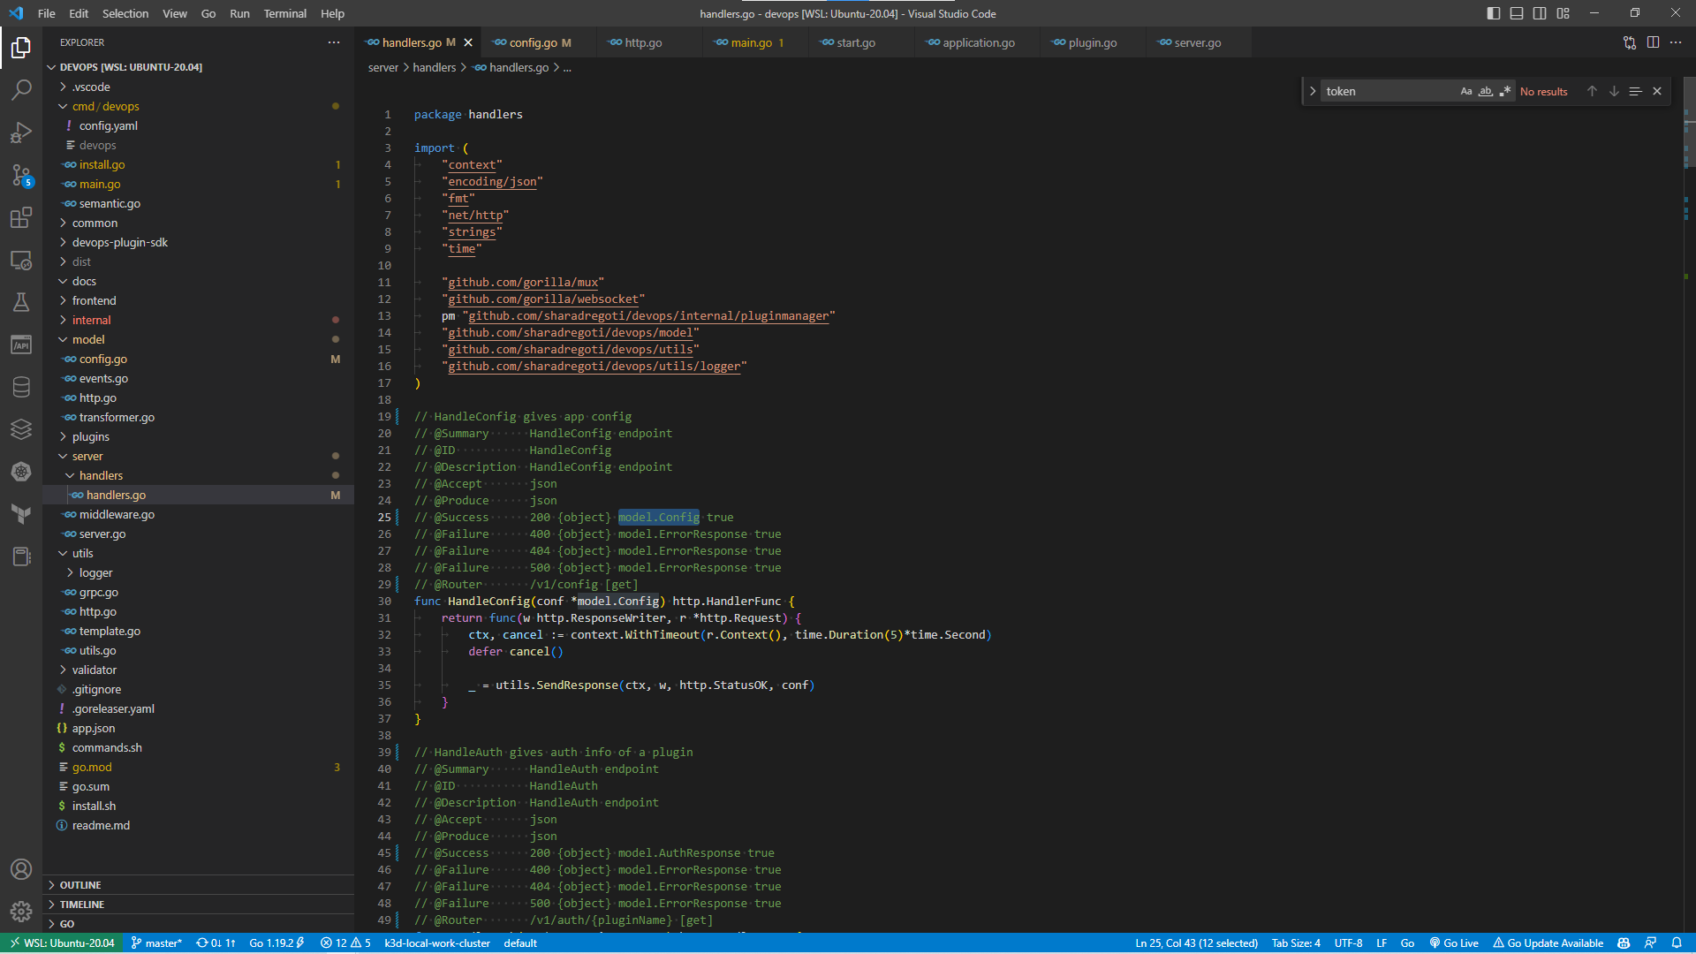
Task: Open the database extension panel
Action: point(21,386)
